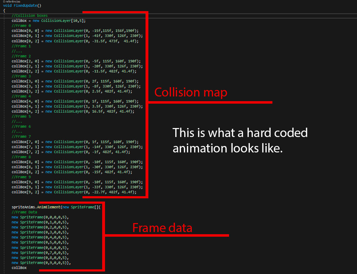Click line 'new SpriteFrame(0,4,0,0,5),'

tap(40, 237)
